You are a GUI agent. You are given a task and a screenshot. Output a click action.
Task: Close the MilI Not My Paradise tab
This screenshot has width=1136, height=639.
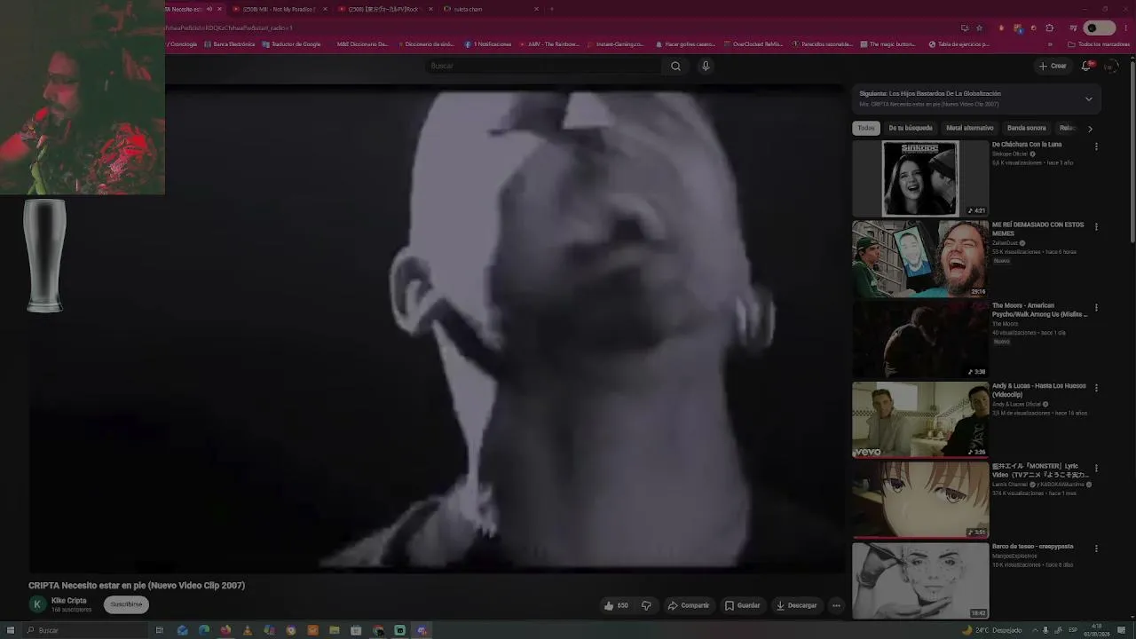pyautogui.click(x=325, y=9)
